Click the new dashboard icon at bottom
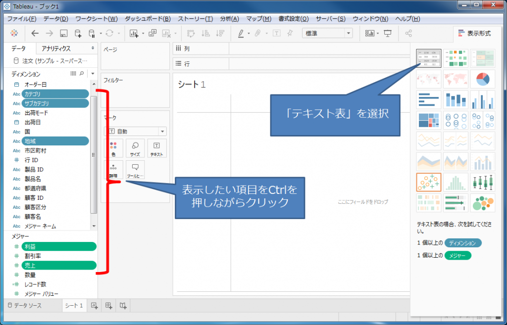 point(108,306)
